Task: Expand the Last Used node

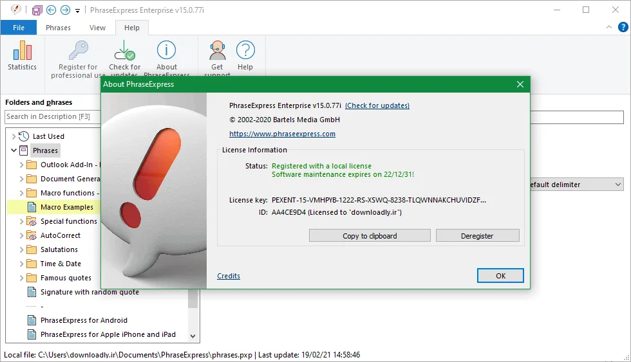Action: 14,136
